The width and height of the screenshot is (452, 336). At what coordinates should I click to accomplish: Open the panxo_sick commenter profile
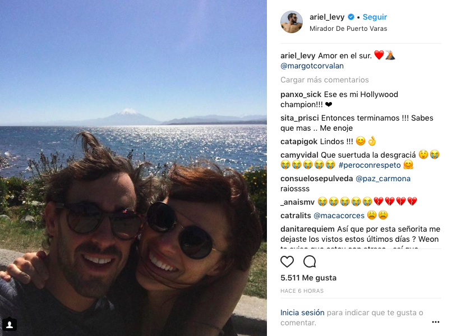301,94
